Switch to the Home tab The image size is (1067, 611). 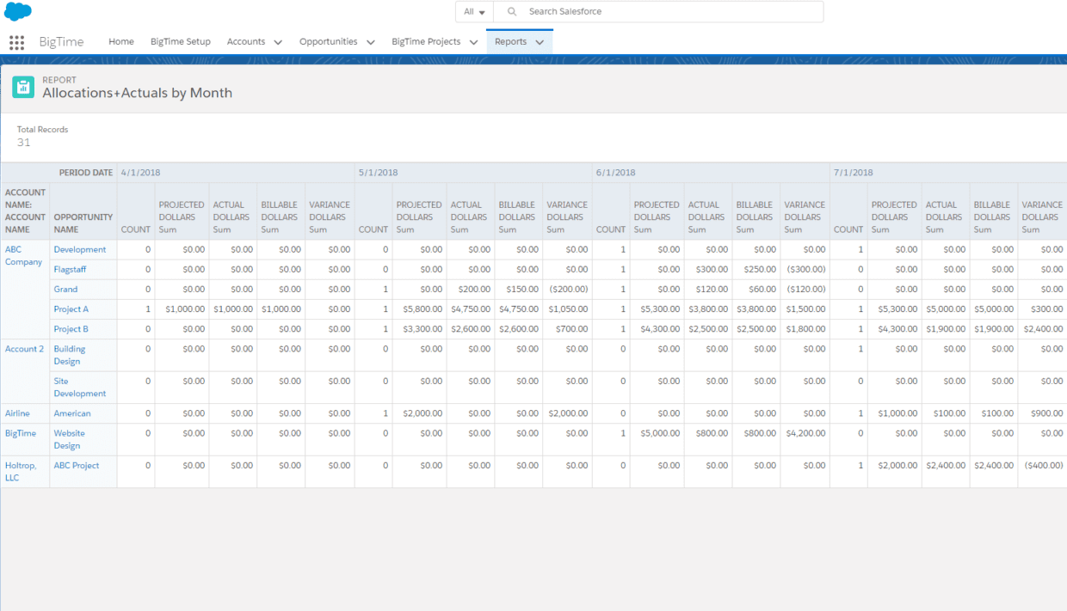click(x=120, y=41)
